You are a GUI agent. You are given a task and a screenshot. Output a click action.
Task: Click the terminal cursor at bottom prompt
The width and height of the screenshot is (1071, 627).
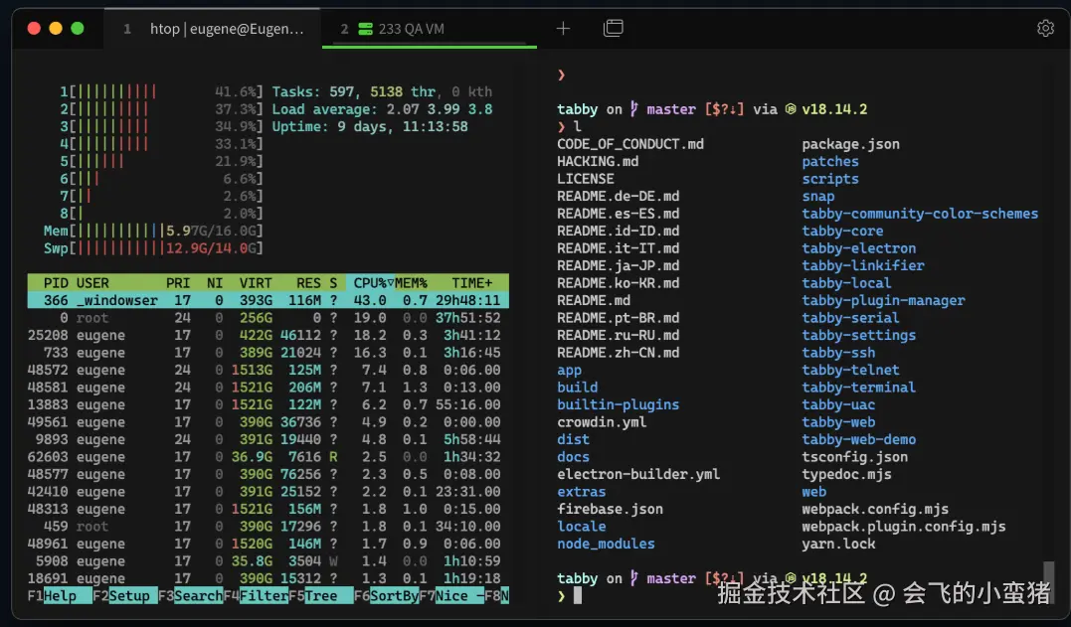click(x=577, y=595)
